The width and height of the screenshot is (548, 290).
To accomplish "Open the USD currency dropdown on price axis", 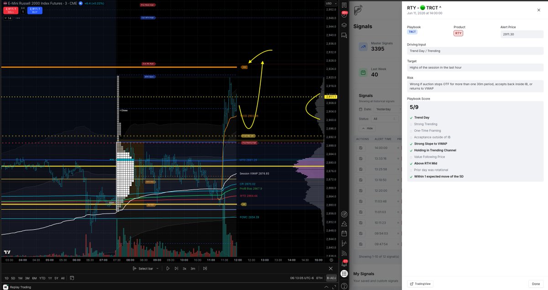I will click(331, 4).
